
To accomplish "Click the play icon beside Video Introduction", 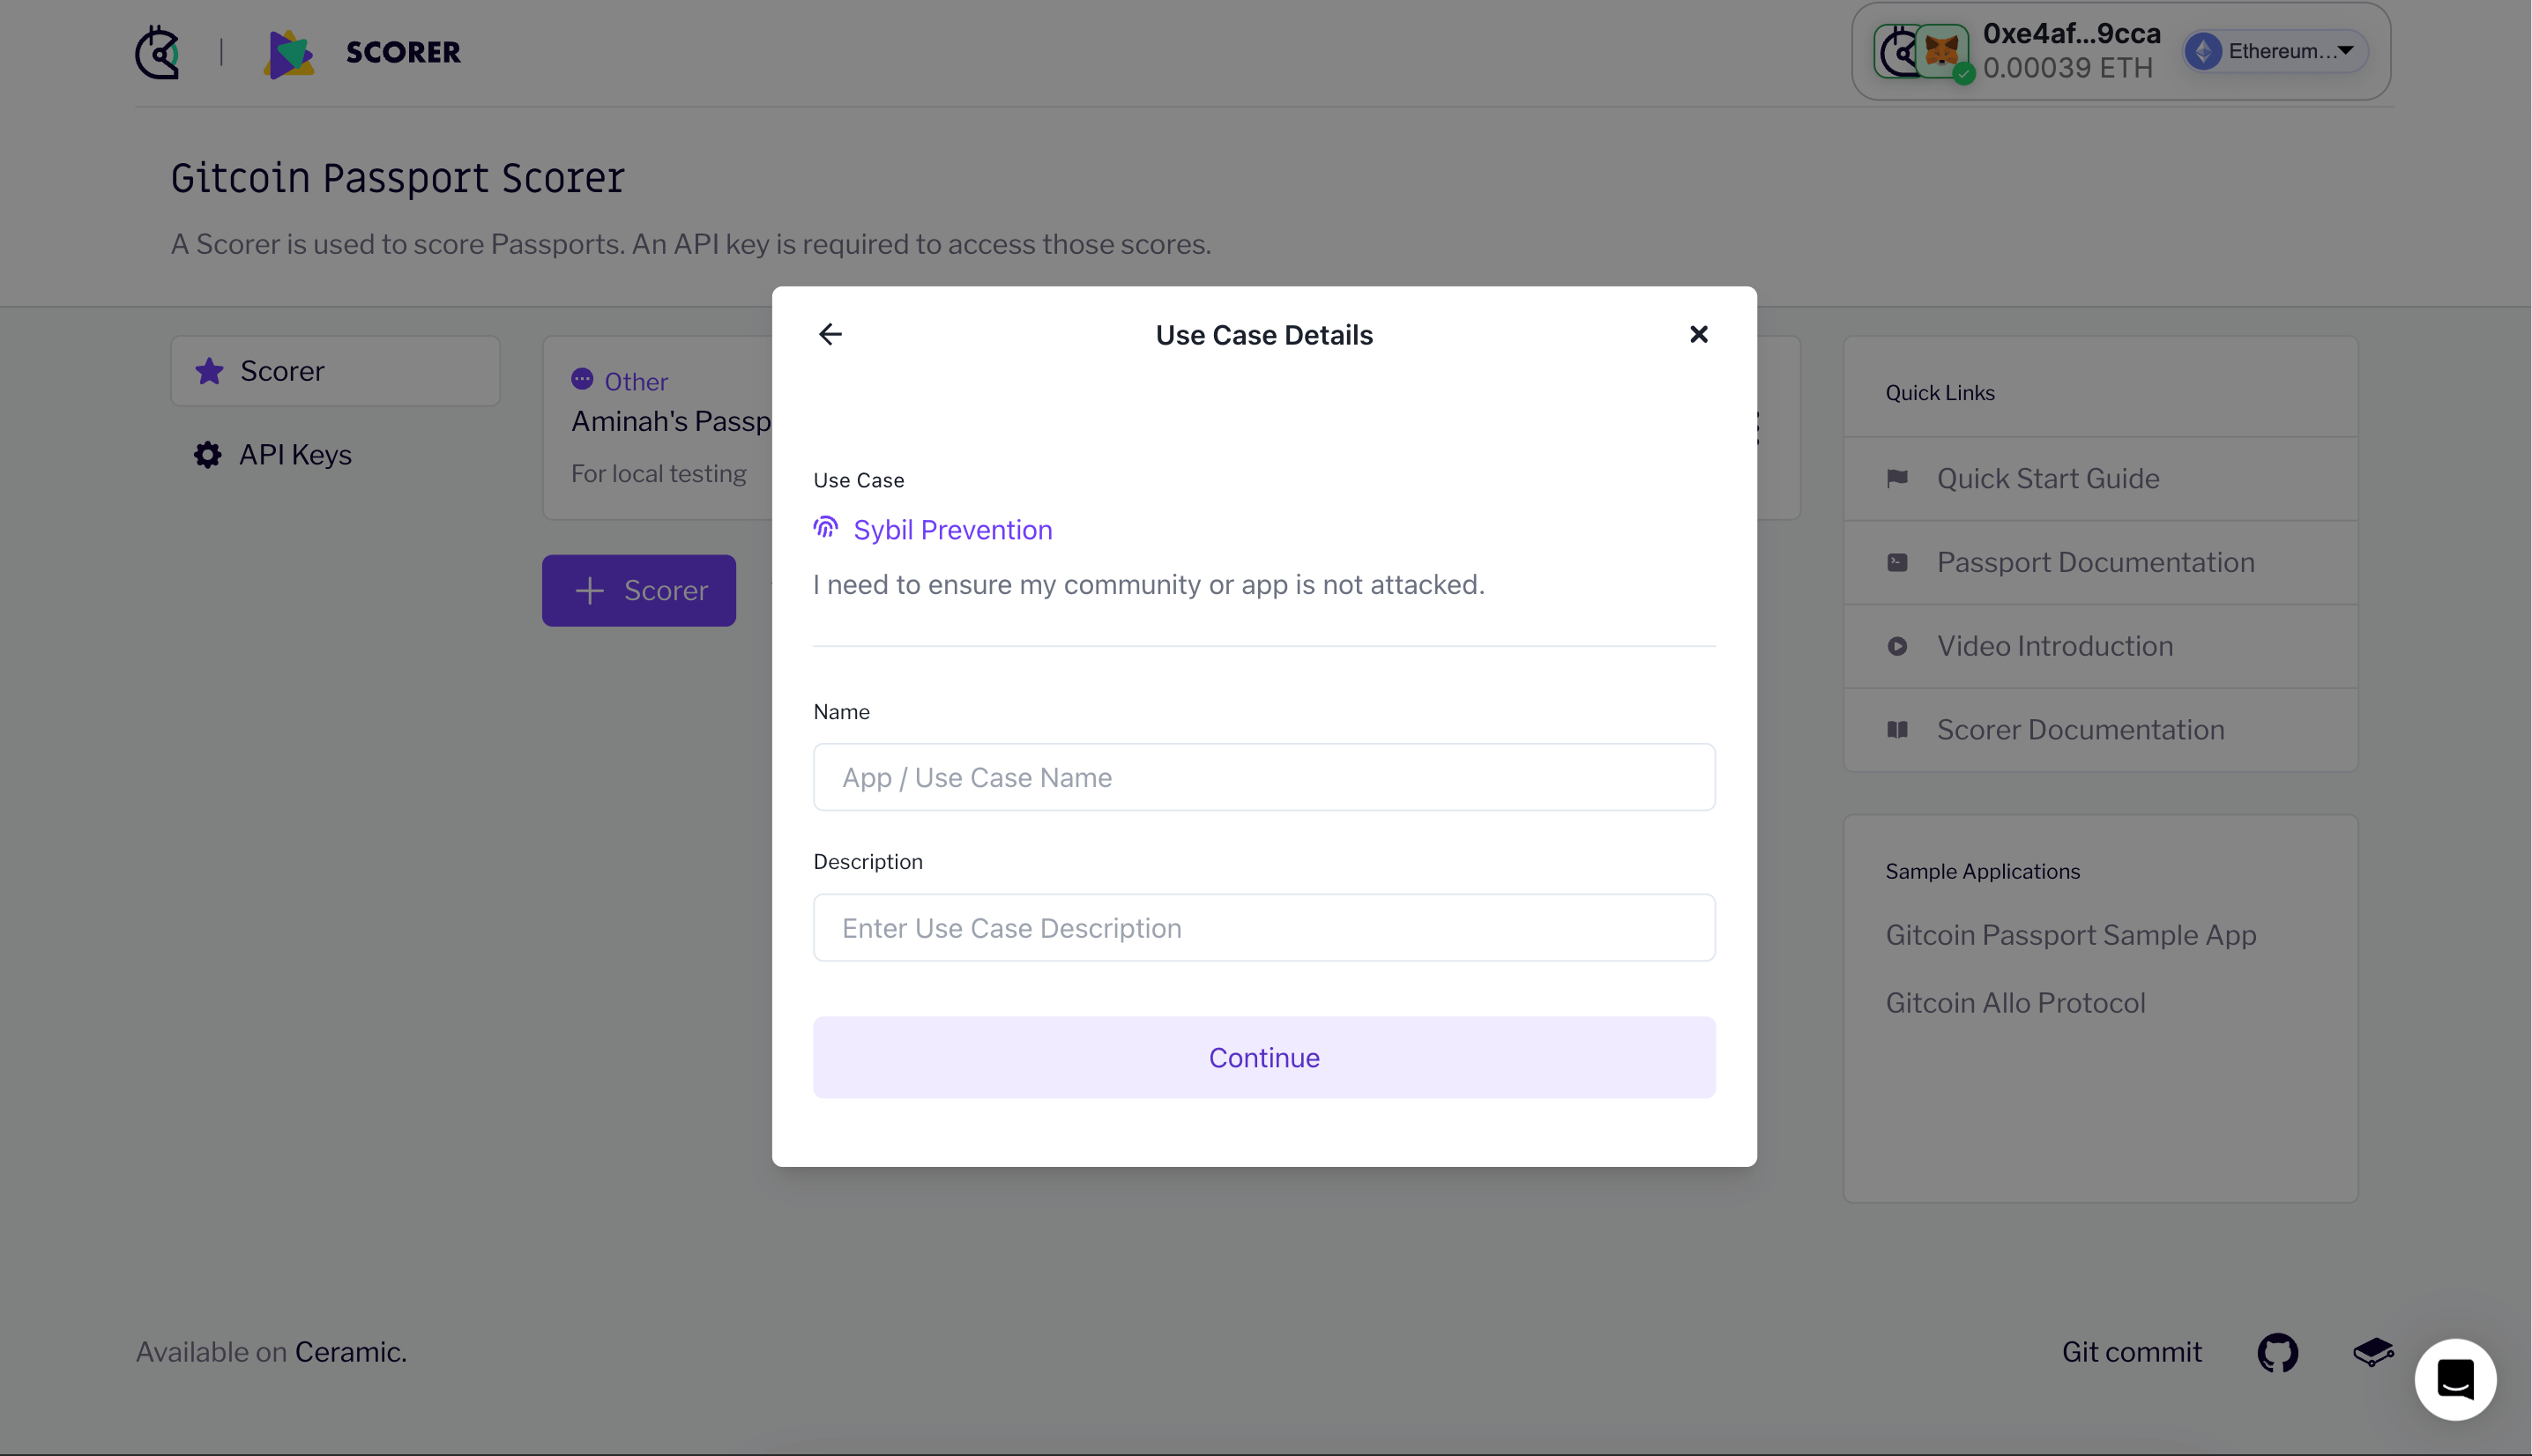I will tap(1897, 646).
